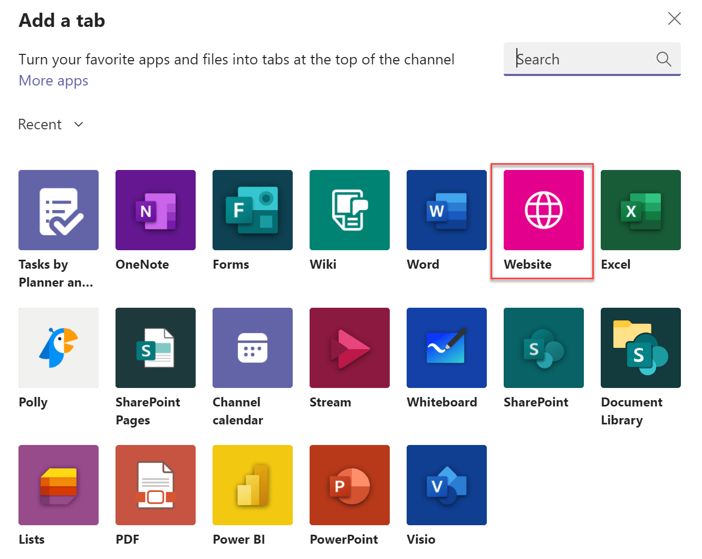The image size is (702, 559).
Task: Select the Visio app tile
Action: [446, 485]
